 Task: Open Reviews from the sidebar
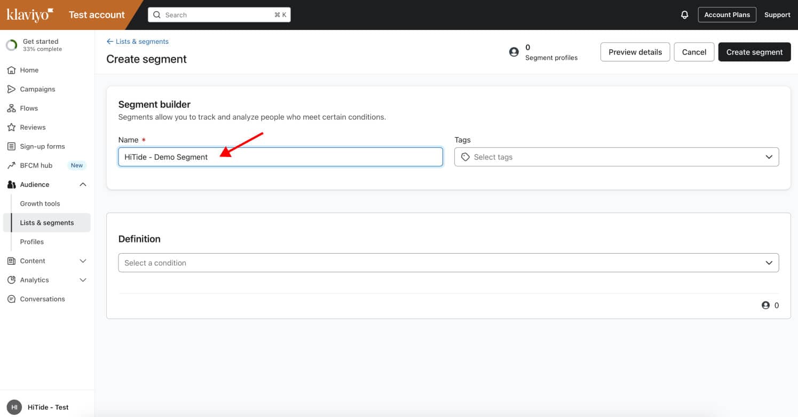coord(33,127)
